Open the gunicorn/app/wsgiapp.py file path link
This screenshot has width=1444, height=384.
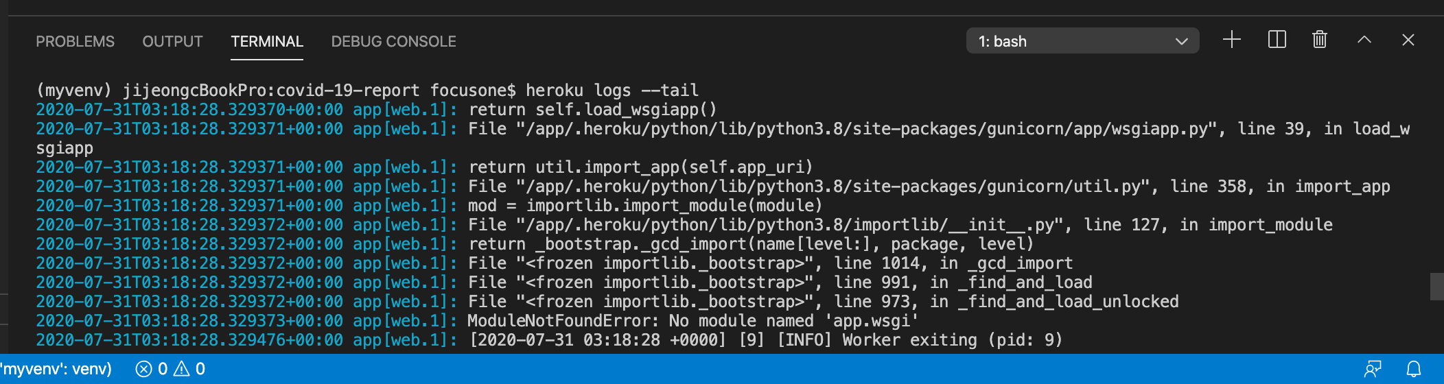click(870, 129)
